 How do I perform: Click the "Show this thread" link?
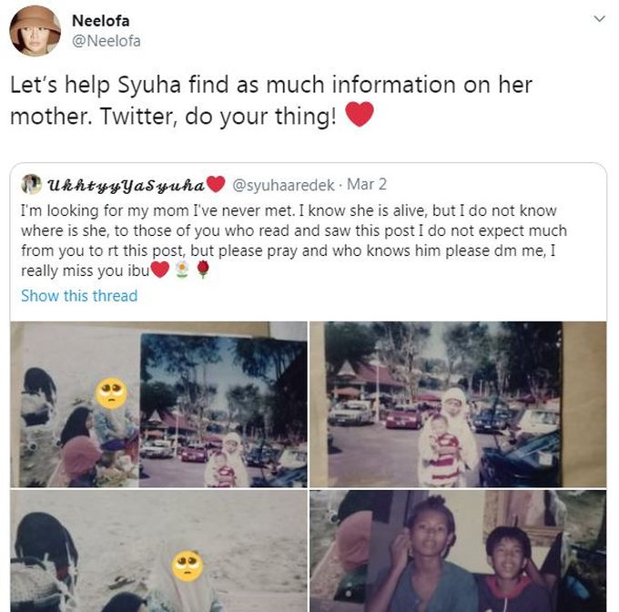pos(79,296)
